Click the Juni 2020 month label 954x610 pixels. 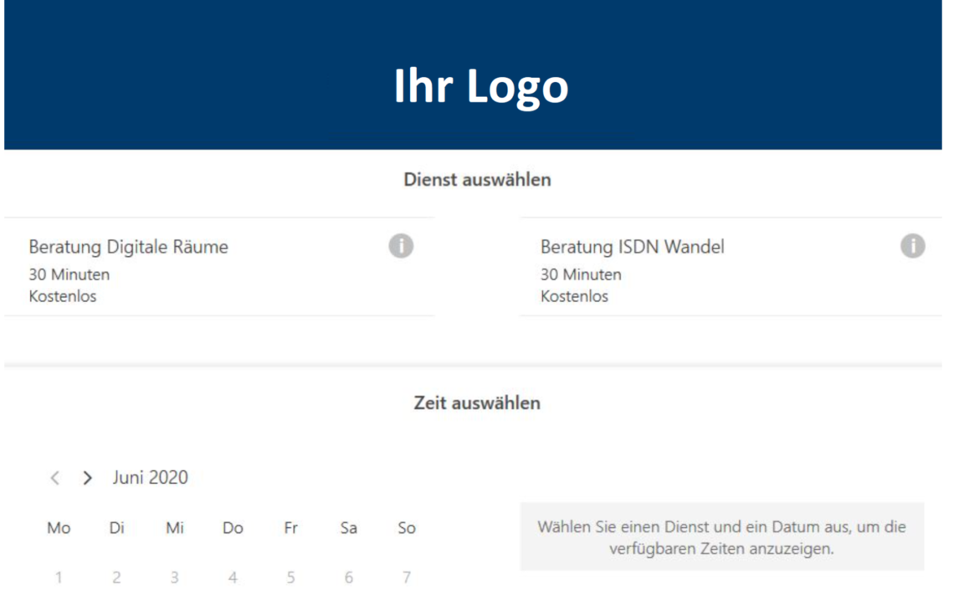click(x=151, y=478)
